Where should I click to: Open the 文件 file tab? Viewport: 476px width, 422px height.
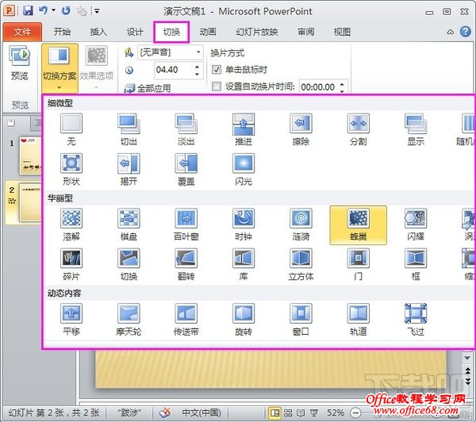22,32
